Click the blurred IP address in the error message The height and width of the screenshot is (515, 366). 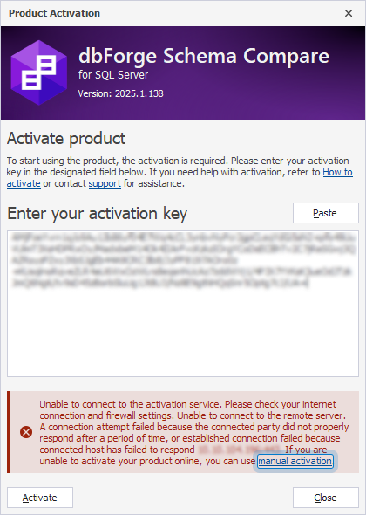(x=239, y=450)
